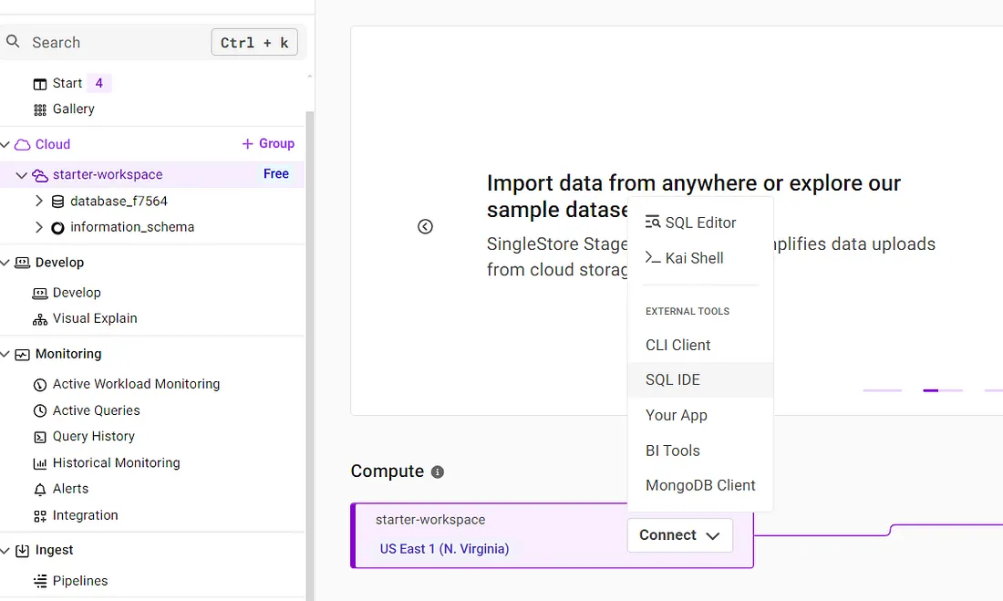Select Your App external tool

click(x=700, y=415)
